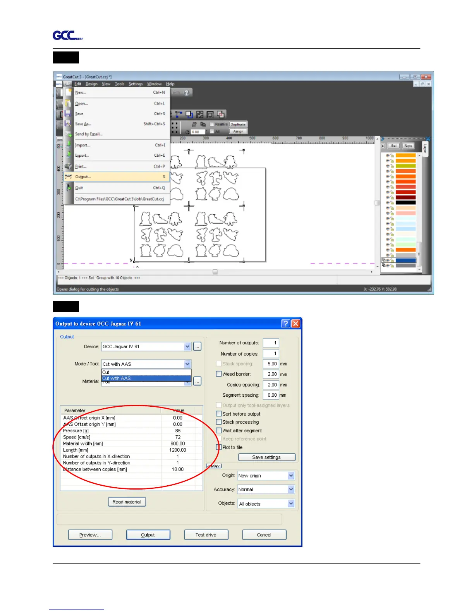The image size is (474, 613).
Task: Close the Layer panel with the blue X
Action: click(428, 139)
